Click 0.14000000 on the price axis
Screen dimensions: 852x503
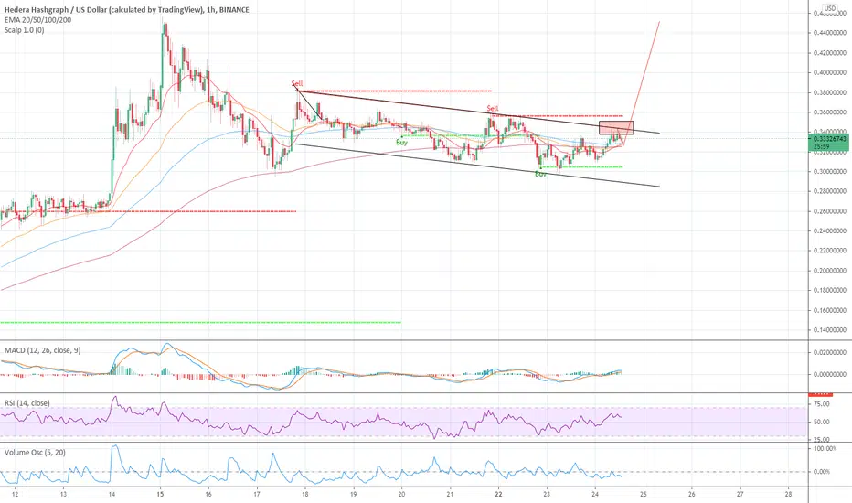coord(830,330)
